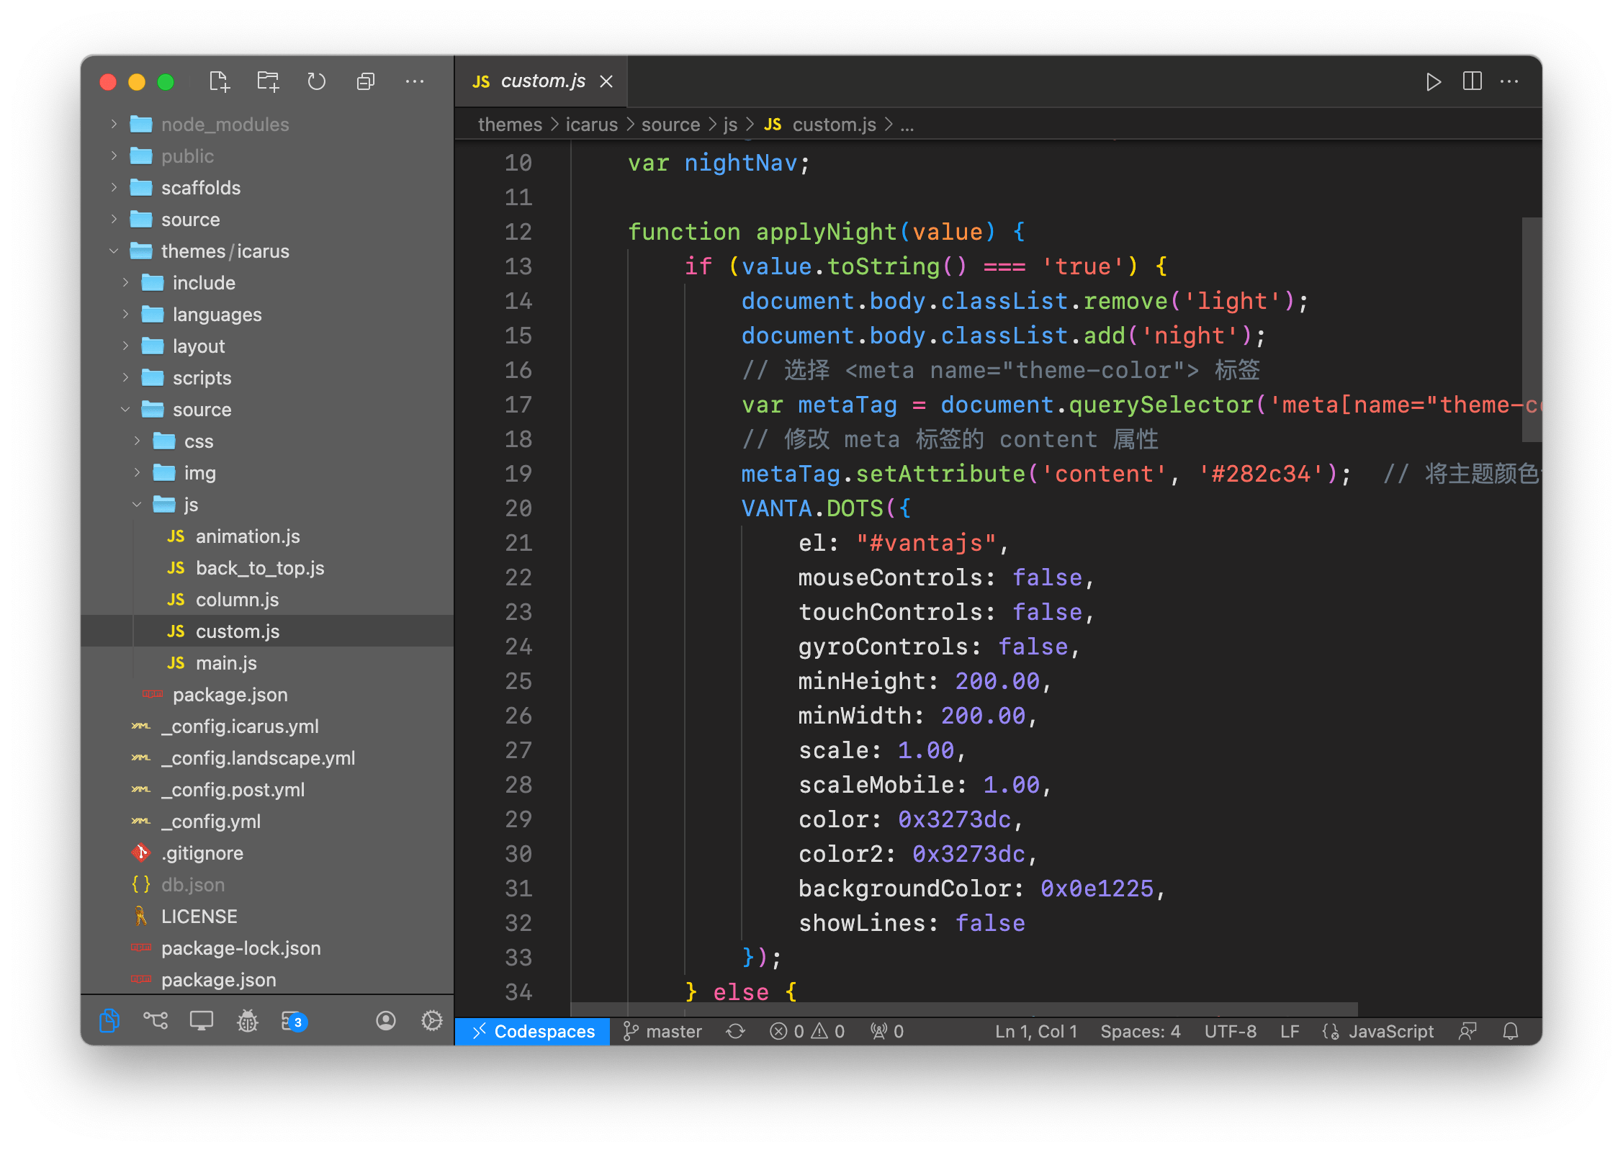Click the forwarded ports indicator
Image resolution: width=1623 pixels, height=1152 pixels.
(887, 1031)
